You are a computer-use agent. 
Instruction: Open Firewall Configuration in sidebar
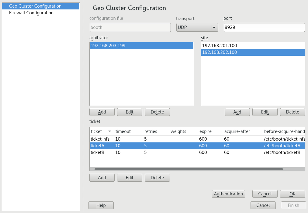(x=31, y=13)
